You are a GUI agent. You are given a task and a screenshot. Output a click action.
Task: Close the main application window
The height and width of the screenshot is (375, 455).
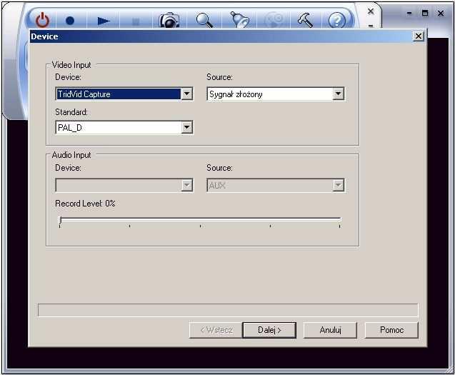pos(441,13)
